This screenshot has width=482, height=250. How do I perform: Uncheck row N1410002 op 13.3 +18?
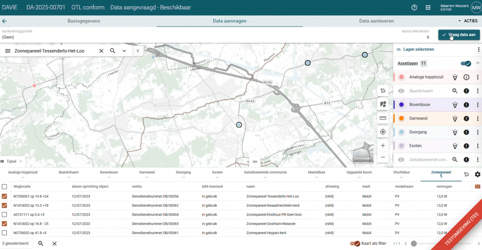(4, 205)
